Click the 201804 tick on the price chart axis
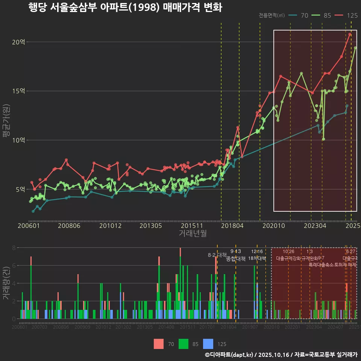Screen dimensions: 361x361 point(232,226)
